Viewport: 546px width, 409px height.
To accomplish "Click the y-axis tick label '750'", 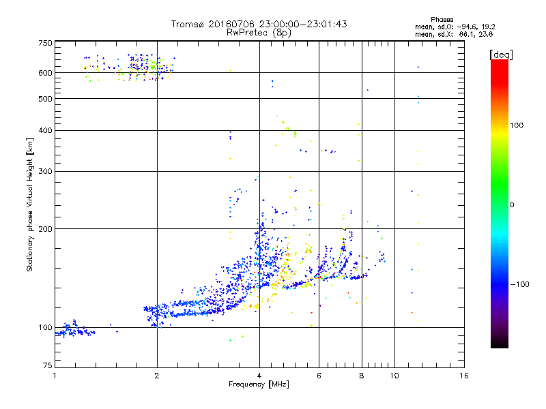I will tap(45, 43).
